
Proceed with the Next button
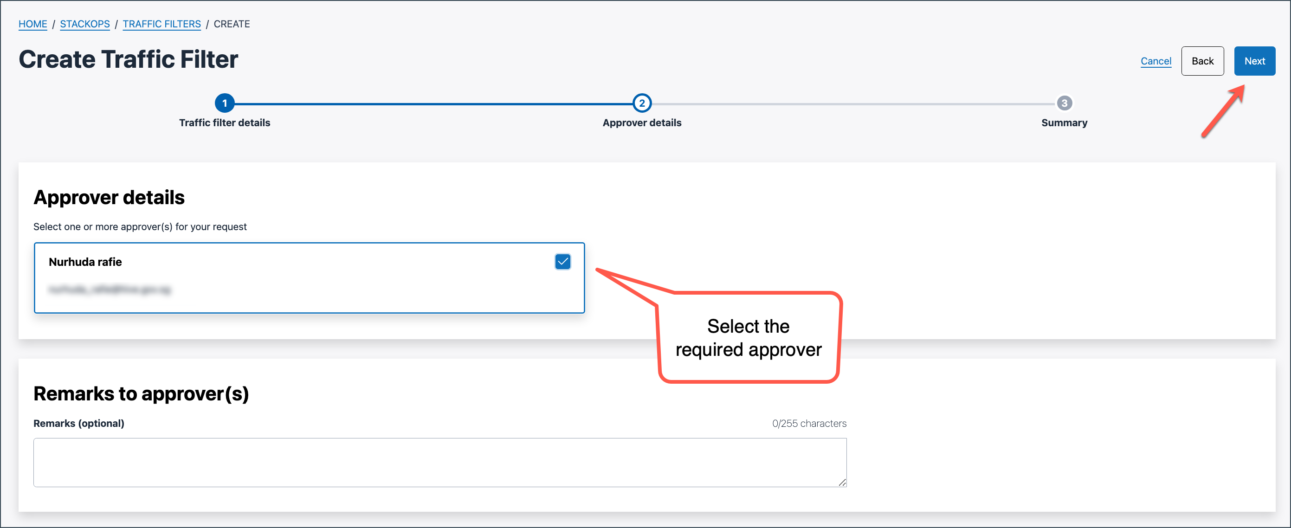(x=1254, y=61)
